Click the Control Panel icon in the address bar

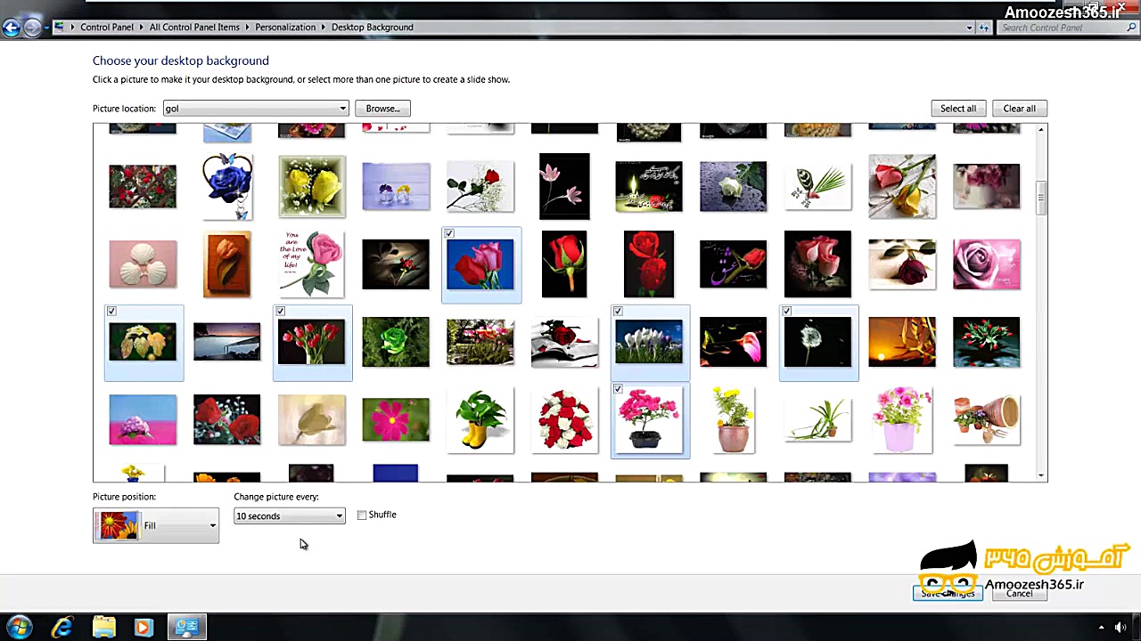tap(59, 28)
